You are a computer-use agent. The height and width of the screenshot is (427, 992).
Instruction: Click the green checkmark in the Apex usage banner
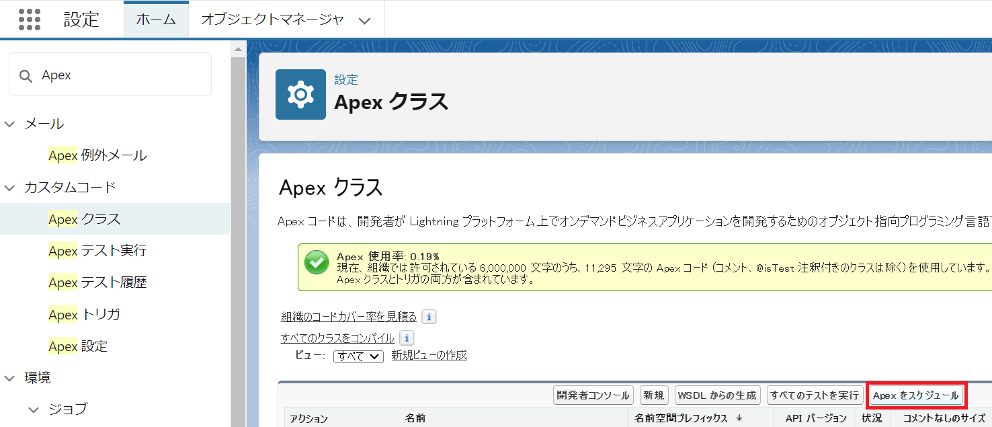tap(317, 262)
